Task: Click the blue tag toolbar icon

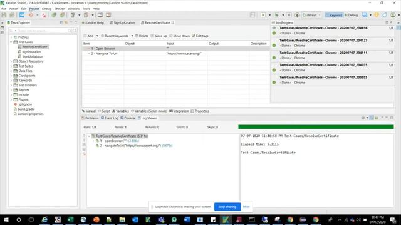Action: click(x=384, y=15)
